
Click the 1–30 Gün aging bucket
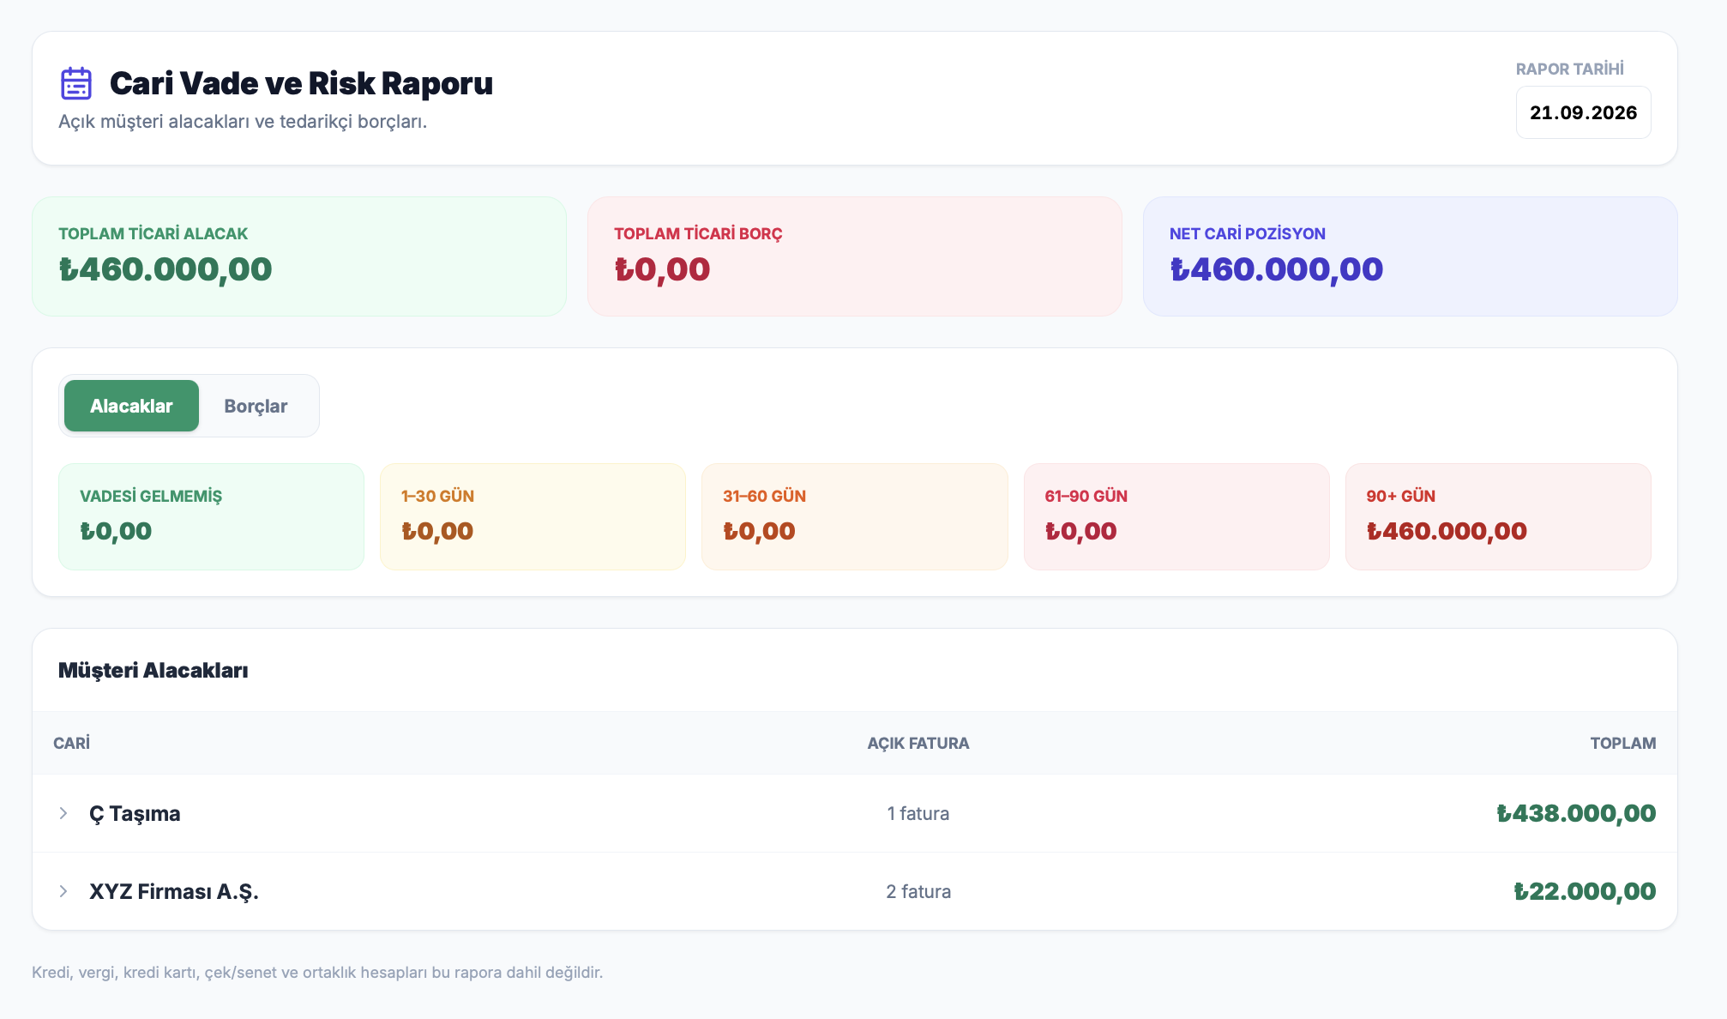[x=533, y=516]
